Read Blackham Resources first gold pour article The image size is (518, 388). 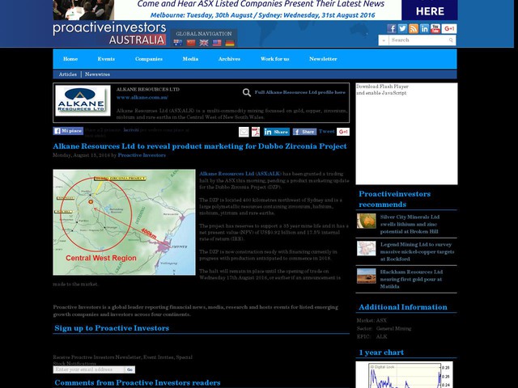(x=412, y=279)
